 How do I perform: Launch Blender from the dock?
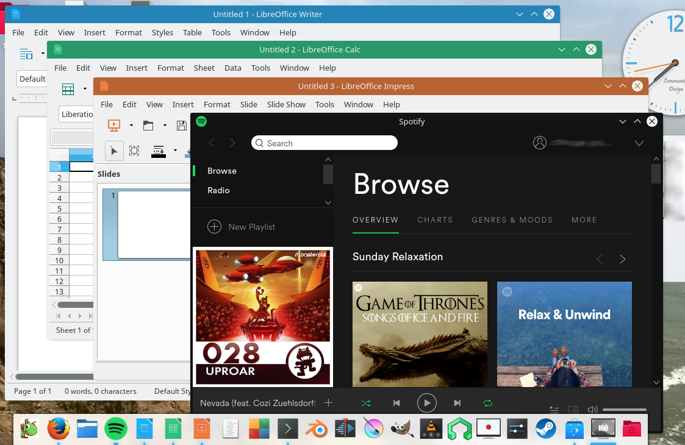coord(317,429)
